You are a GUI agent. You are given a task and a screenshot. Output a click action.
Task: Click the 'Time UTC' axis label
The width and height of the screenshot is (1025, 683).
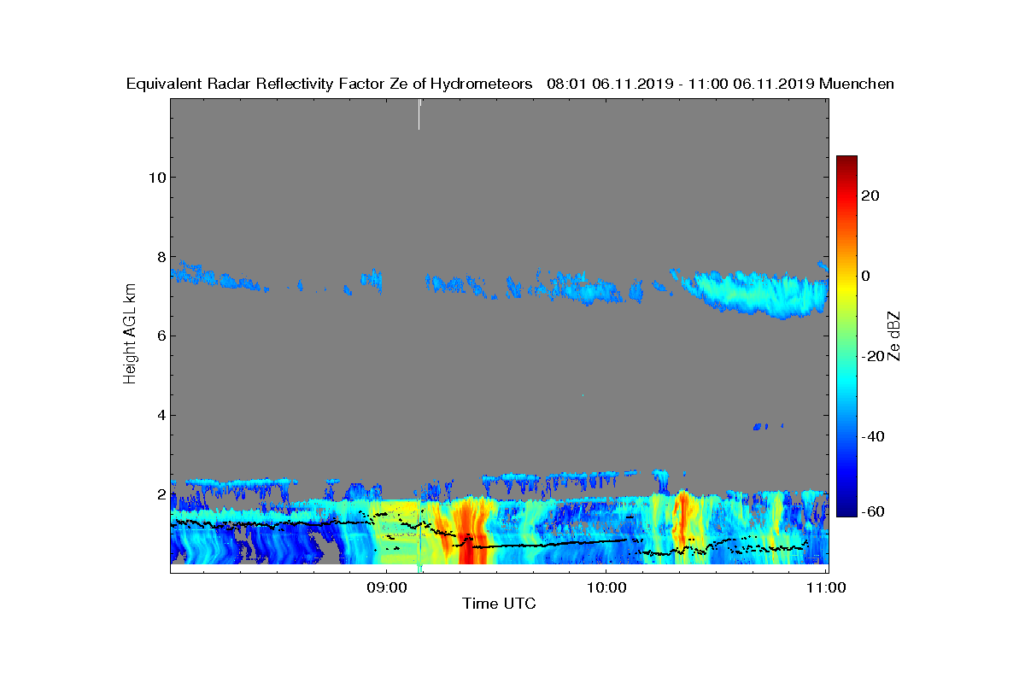pos(499,604)
